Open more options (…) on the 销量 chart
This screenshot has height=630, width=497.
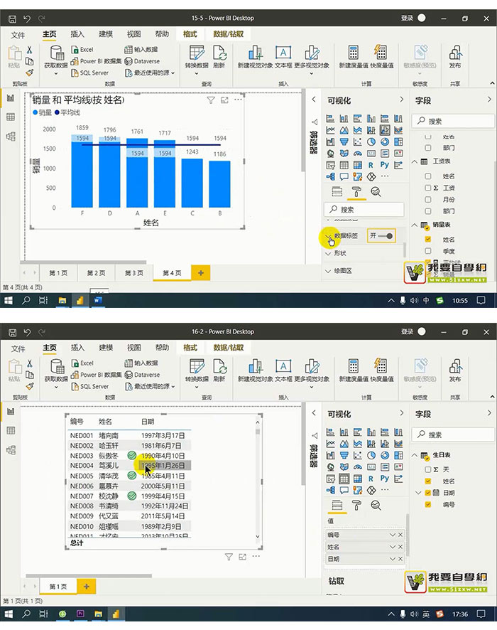pos(239,100)
